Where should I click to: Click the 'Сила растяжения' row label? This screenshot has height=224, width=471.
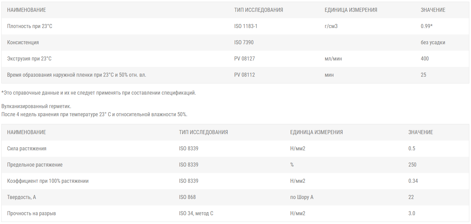(27, 149)
